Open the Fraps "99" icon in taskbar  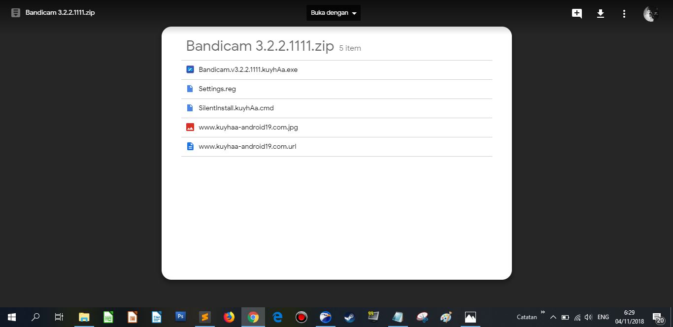point(373,317)
